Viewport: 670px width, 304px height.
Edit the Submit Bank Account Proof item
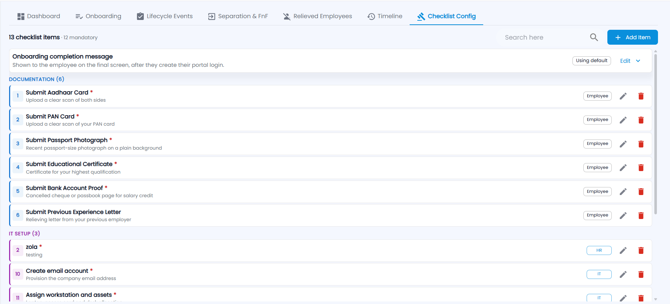coord(623,191)
